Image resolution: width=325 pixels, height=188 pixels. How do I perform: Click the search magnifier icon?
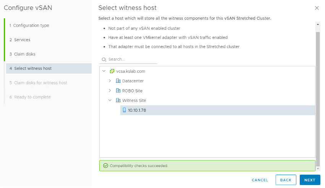click(x=103, y=59)
